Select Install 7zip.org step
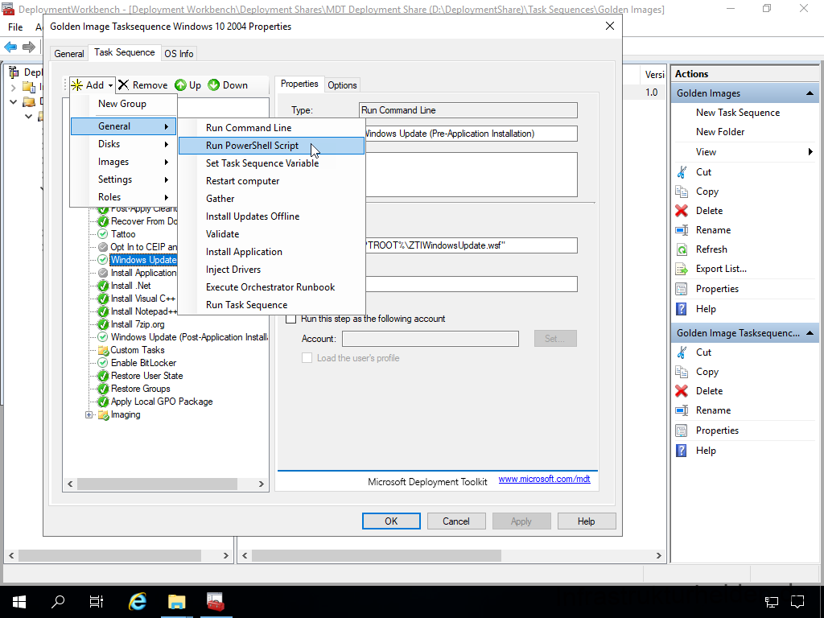The height and width of the screenshot is (618, 824). pyautogui.click(x=138, y=324)
